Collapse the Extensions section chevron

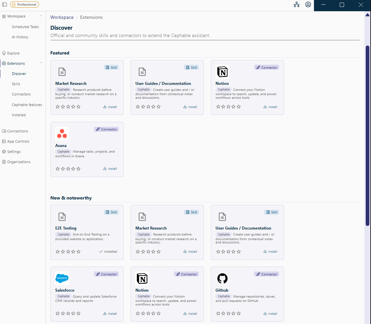coord(41,63)
